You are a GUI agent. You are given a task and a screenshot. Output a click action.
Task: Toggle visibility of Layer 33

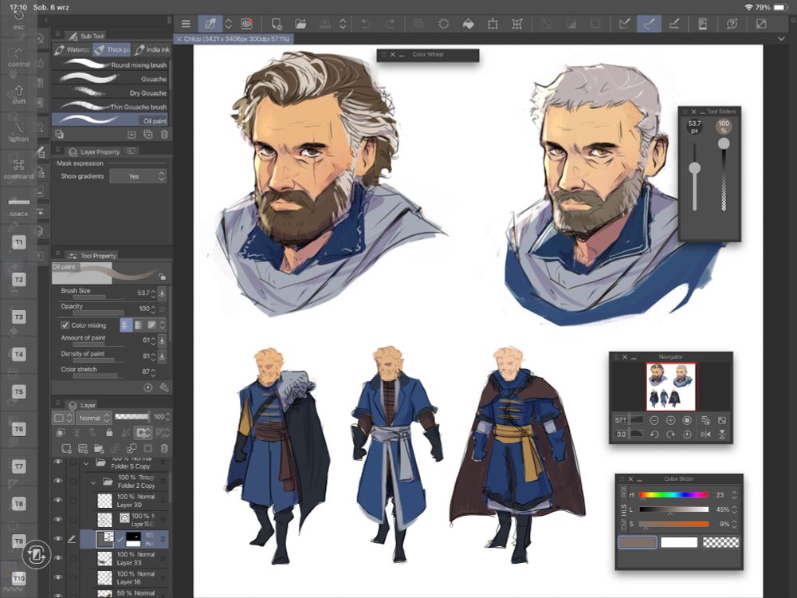click(x=58, y=558)
